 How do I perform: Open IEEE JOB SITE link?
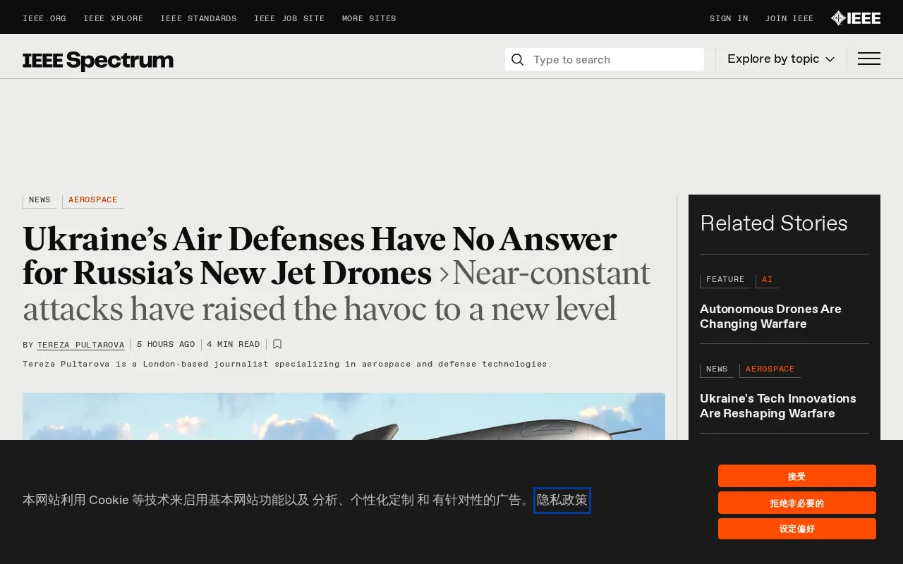tap(289, 19)
